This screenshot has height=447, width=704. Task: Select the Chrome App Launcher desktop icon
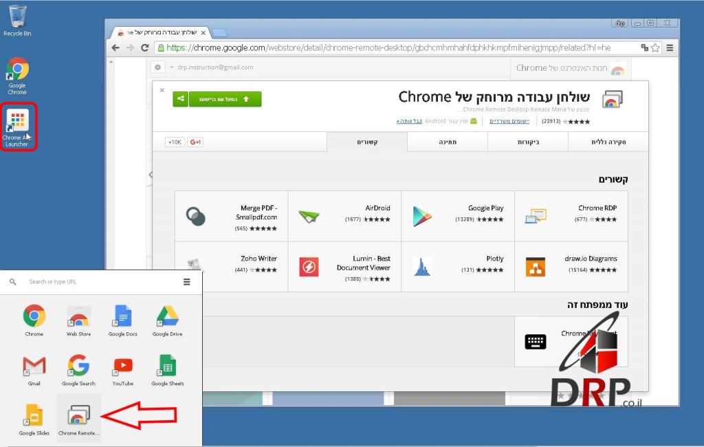click(17, 124)
